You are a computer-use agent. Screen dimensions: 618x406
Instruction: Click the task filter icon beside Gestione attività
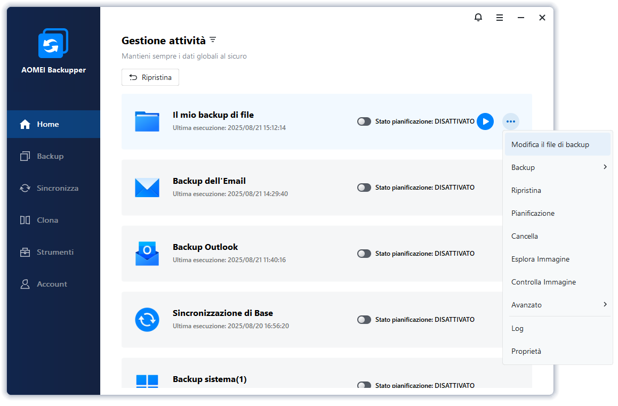(213, 40)
